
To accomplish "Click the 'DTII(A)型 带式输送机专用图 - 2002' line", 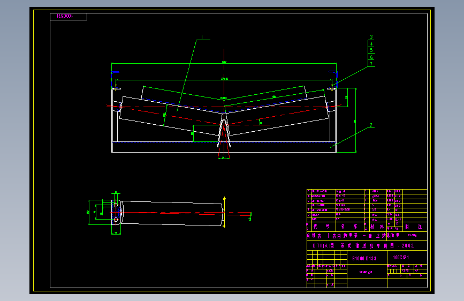I will click(x=363, y=246).
